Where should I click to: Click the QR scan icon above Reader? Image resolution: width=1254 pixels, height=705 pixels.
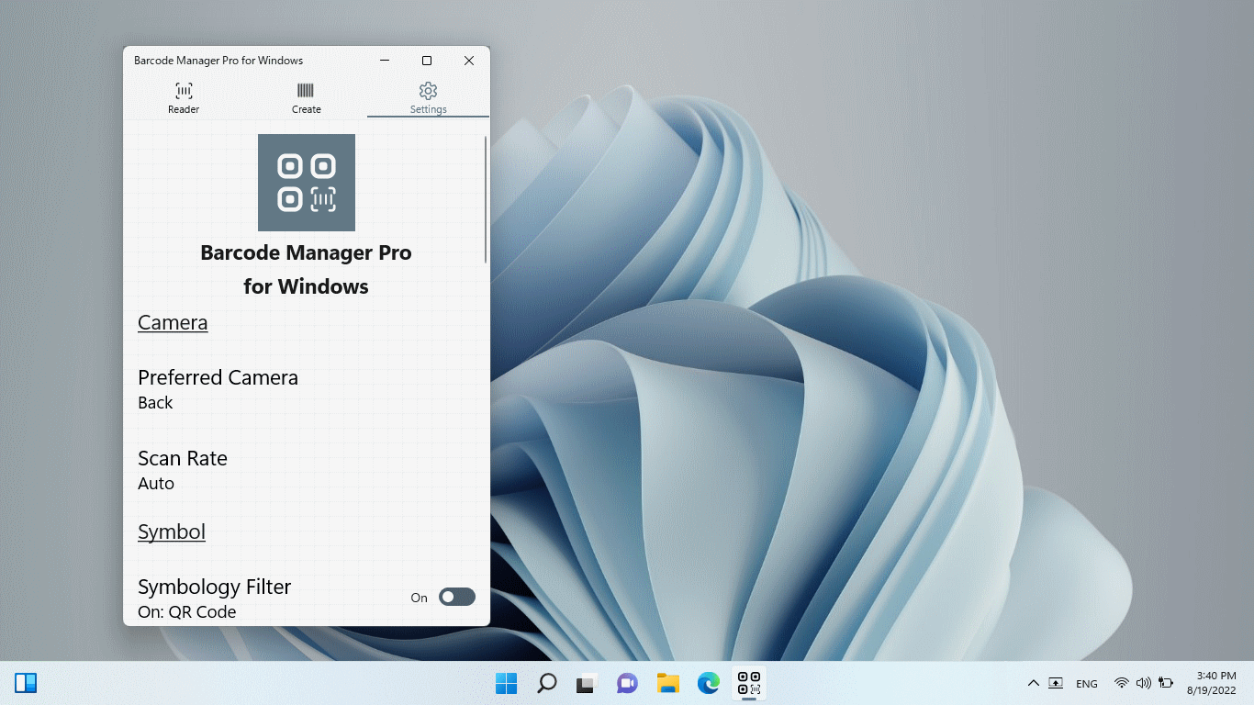click(x=183, y=92)
